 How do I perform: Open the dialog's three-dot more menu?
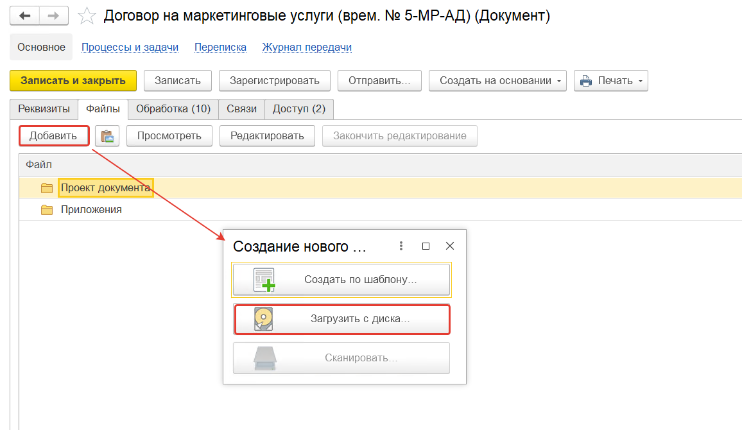[401, 246]
